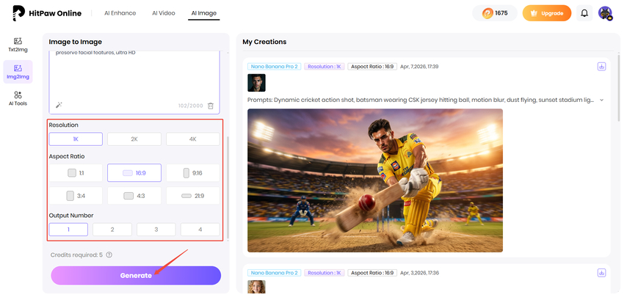
Task: Click the magic wand prompt enhancer icon
Action: [59, 106]
